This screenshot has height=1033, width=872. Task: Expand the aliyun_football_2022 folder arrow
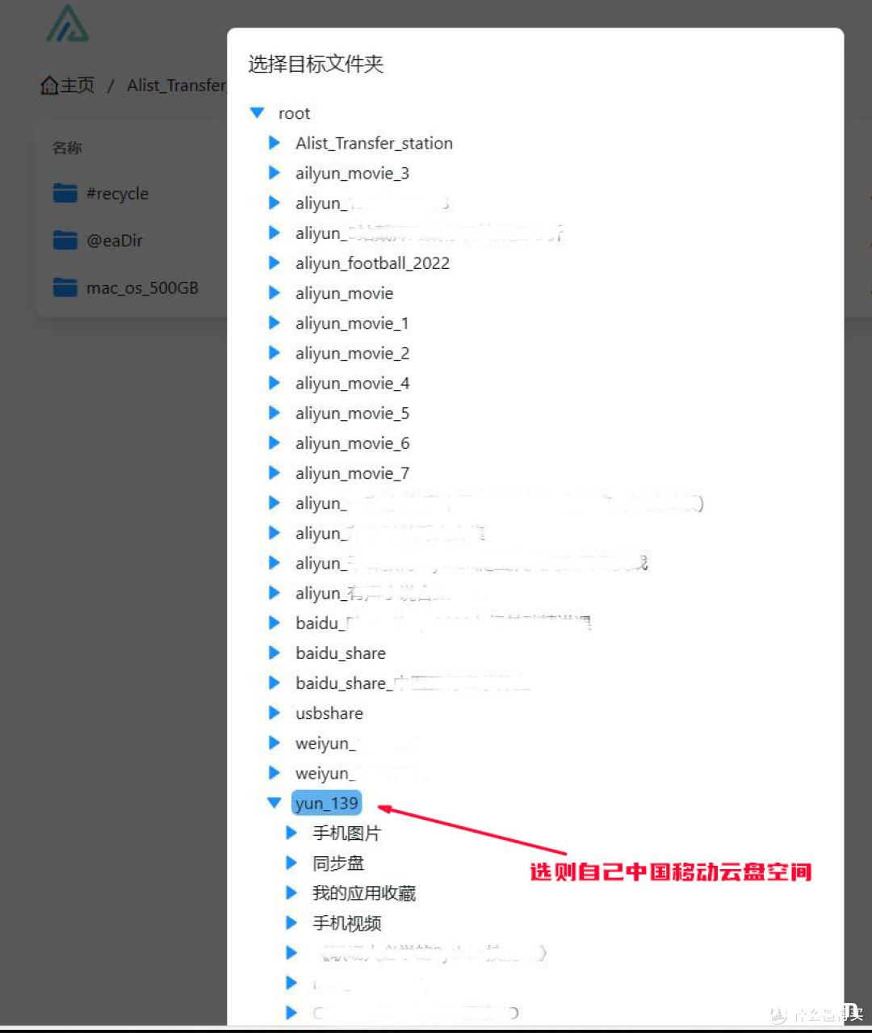click(x=274, y=262)
